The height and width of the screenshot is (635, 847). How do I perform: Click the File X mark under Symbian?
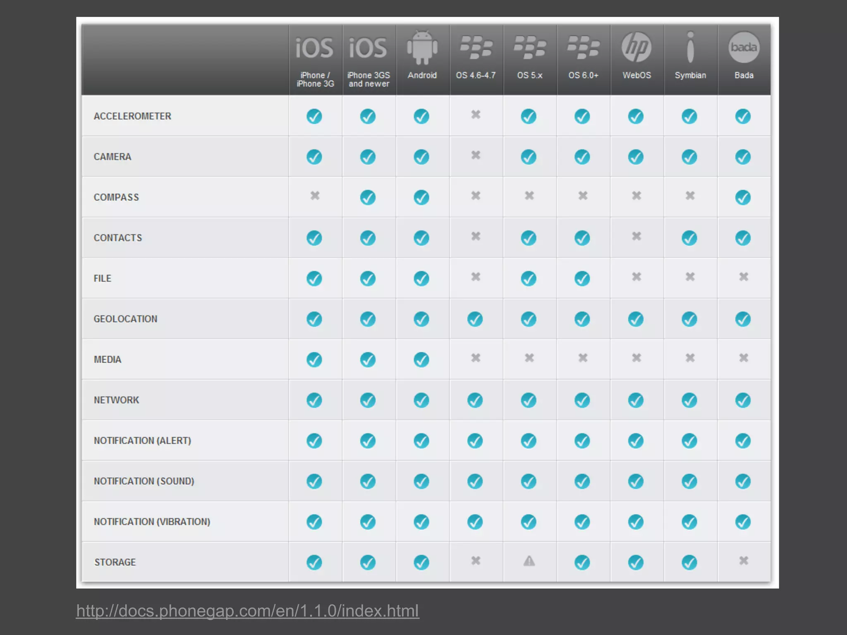pyautogui.click(x=690, y=277)
